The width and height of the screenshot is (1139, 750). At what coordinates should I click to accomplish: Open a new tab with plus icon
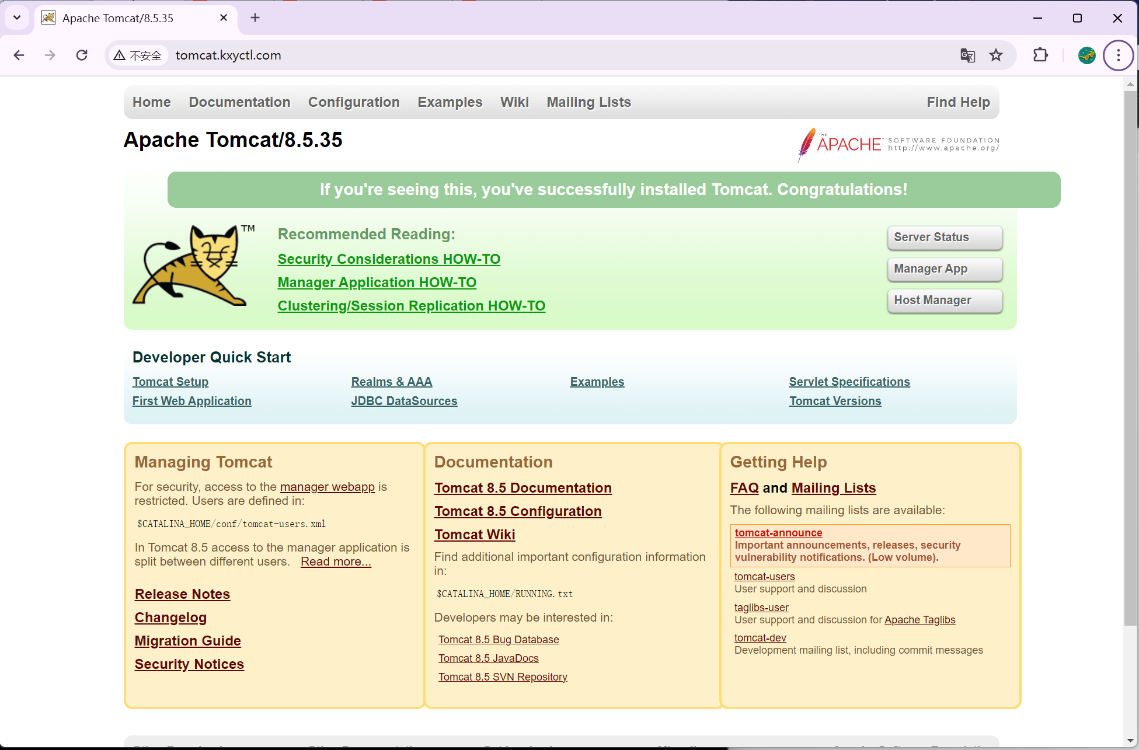point(255,18)
